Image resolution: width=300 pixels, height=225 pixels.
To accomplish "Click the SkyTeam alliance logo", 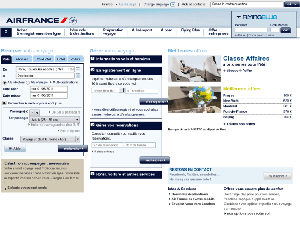I will (73, 21).
